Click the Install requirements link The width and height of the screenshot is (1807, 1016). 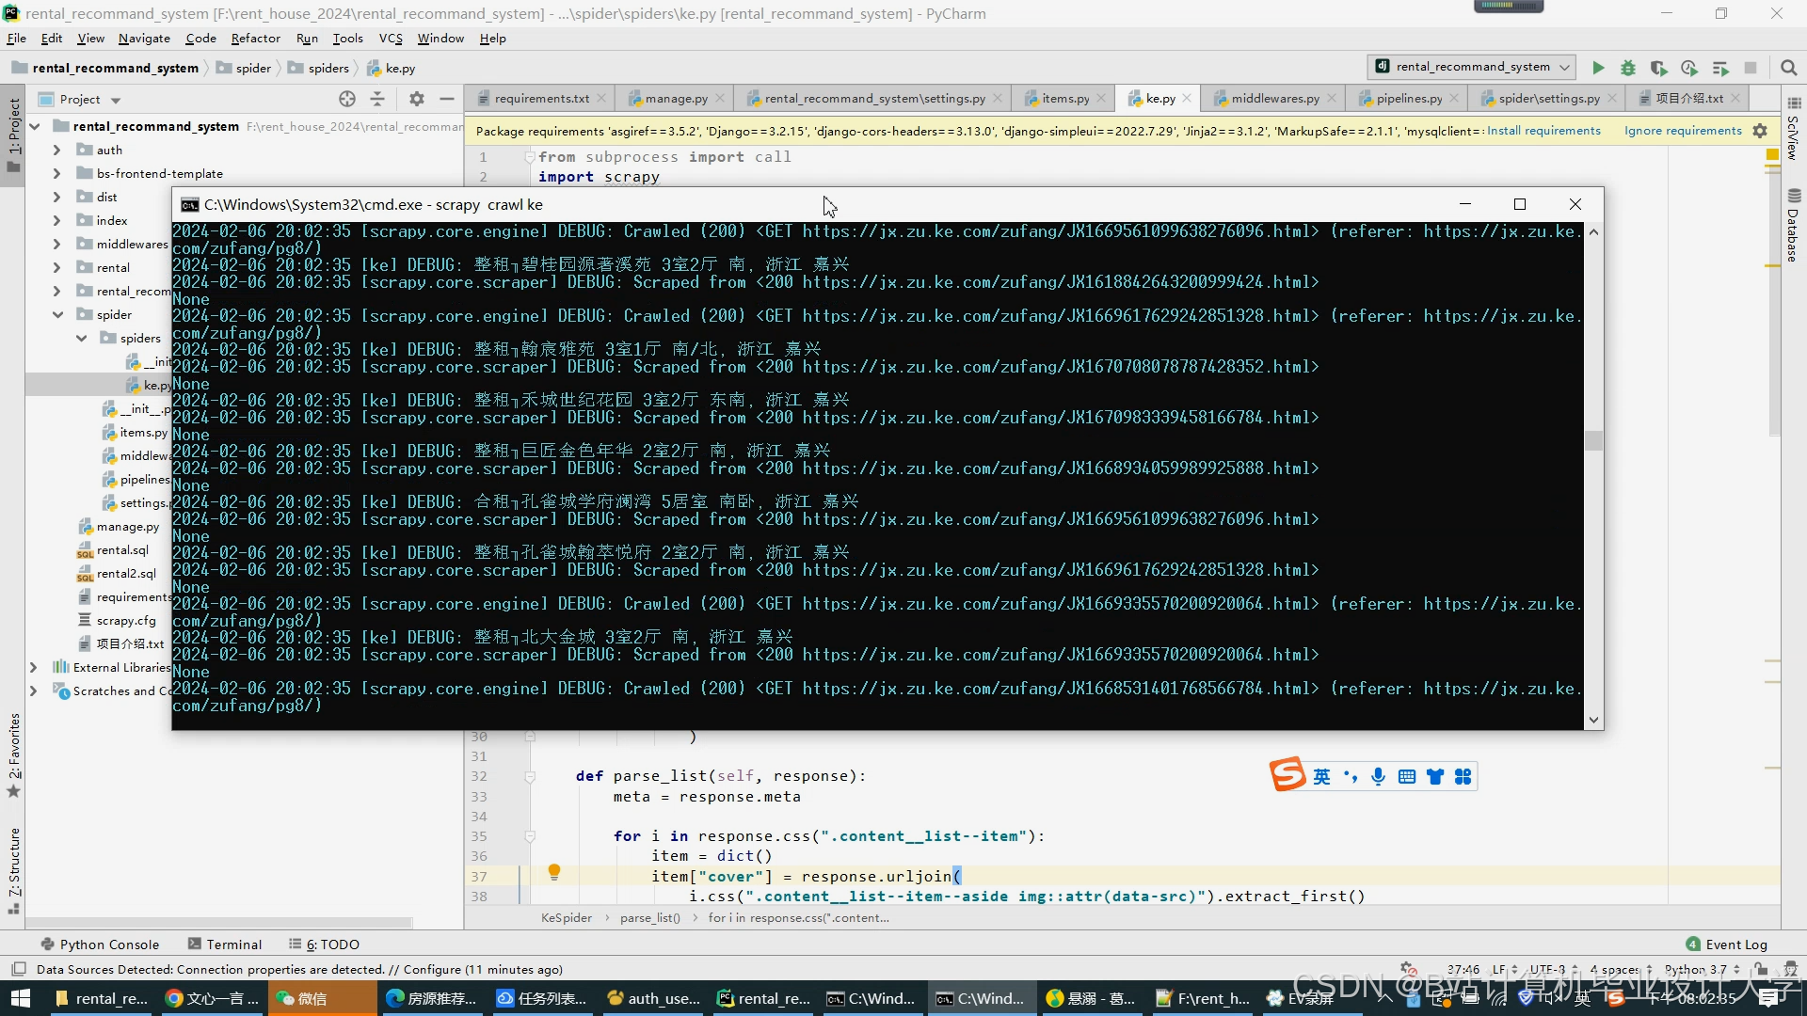[x=1543, y=130]
